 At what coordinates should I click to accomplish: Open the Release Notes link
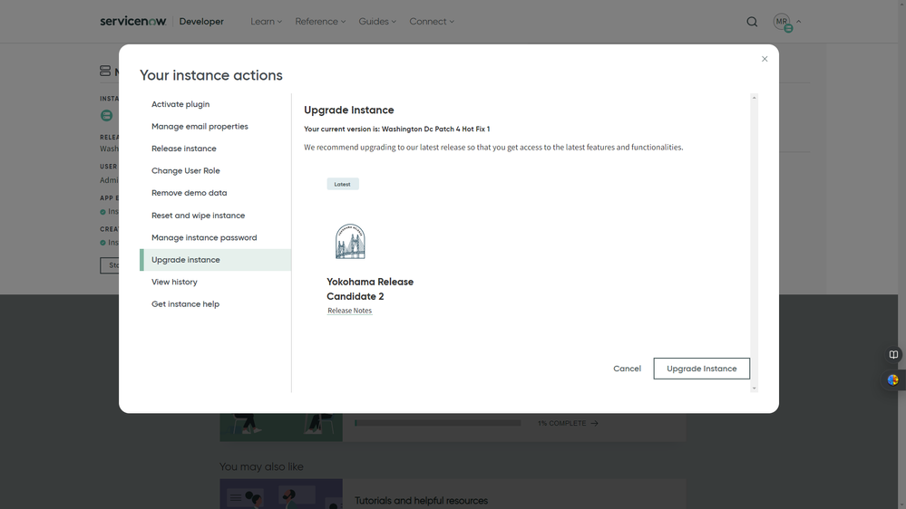(349, 311)
